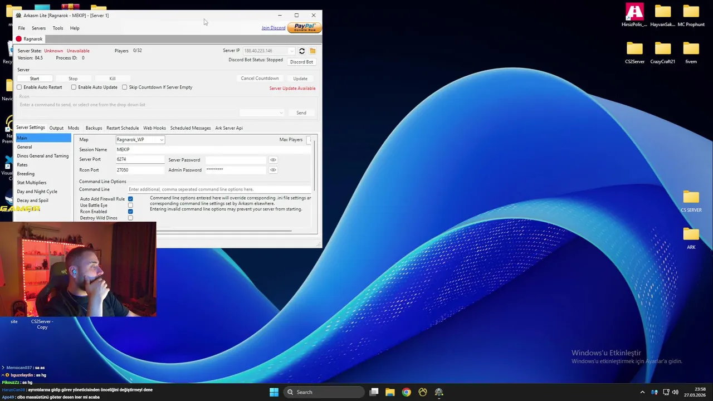Open Task View in taskbar
The image size is (713, 401).
coord(374,392)
